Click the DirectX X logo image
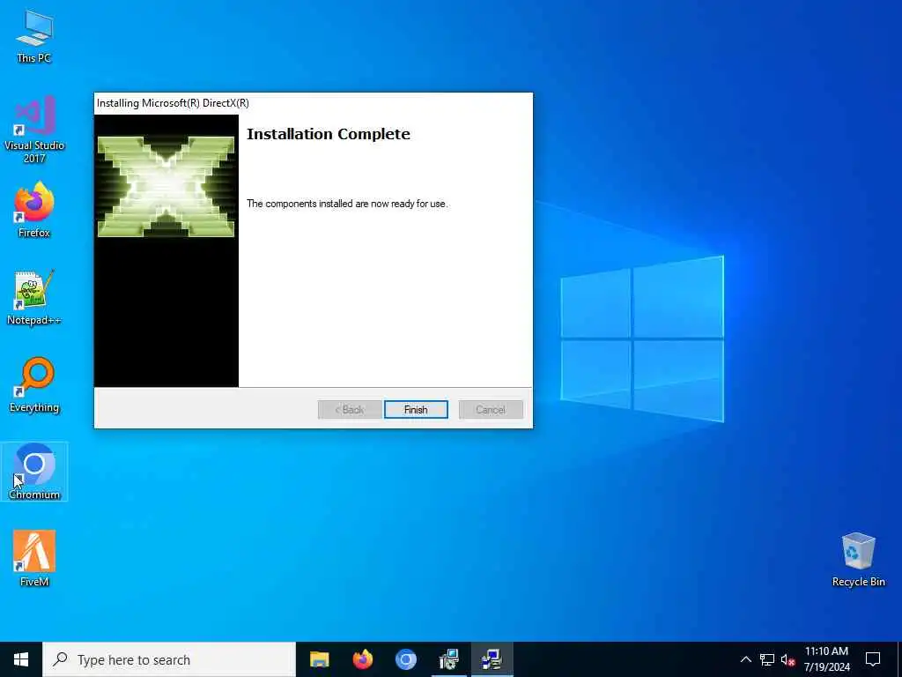 (x=166, y=186)
